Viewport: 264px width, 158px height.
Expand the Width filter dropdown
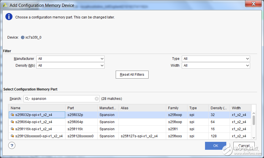216,66
